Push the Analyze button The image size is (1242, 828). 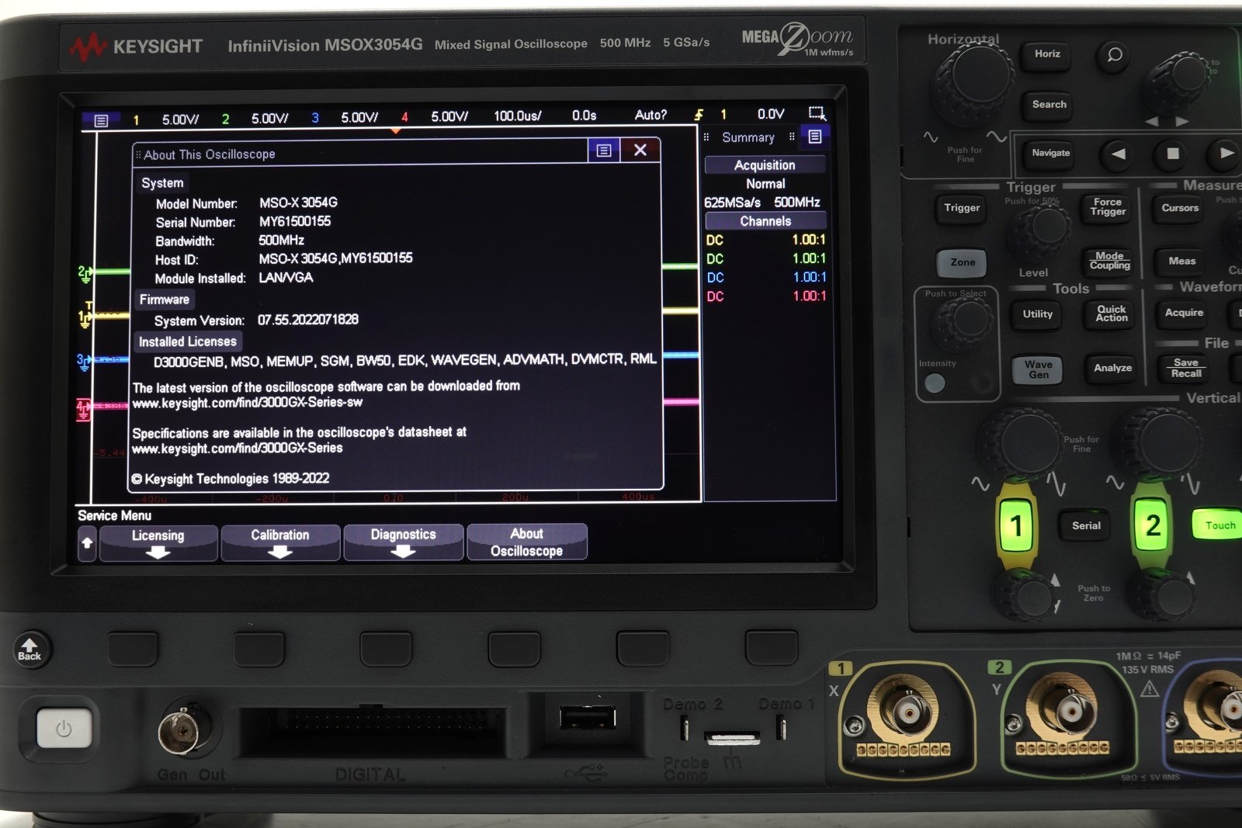tap(1112, 369)
